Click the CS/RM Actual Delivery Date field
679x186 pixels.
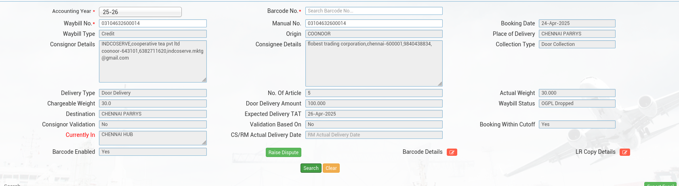(x=374, y=135)
